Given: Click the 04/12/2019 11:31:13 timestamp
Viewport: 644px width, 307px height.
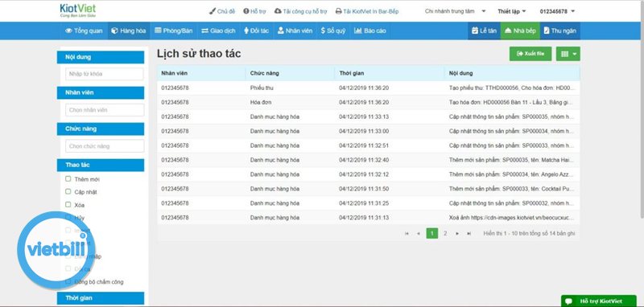Looking at the screenshot, I should pyautogui.click(x=364, y=218).
